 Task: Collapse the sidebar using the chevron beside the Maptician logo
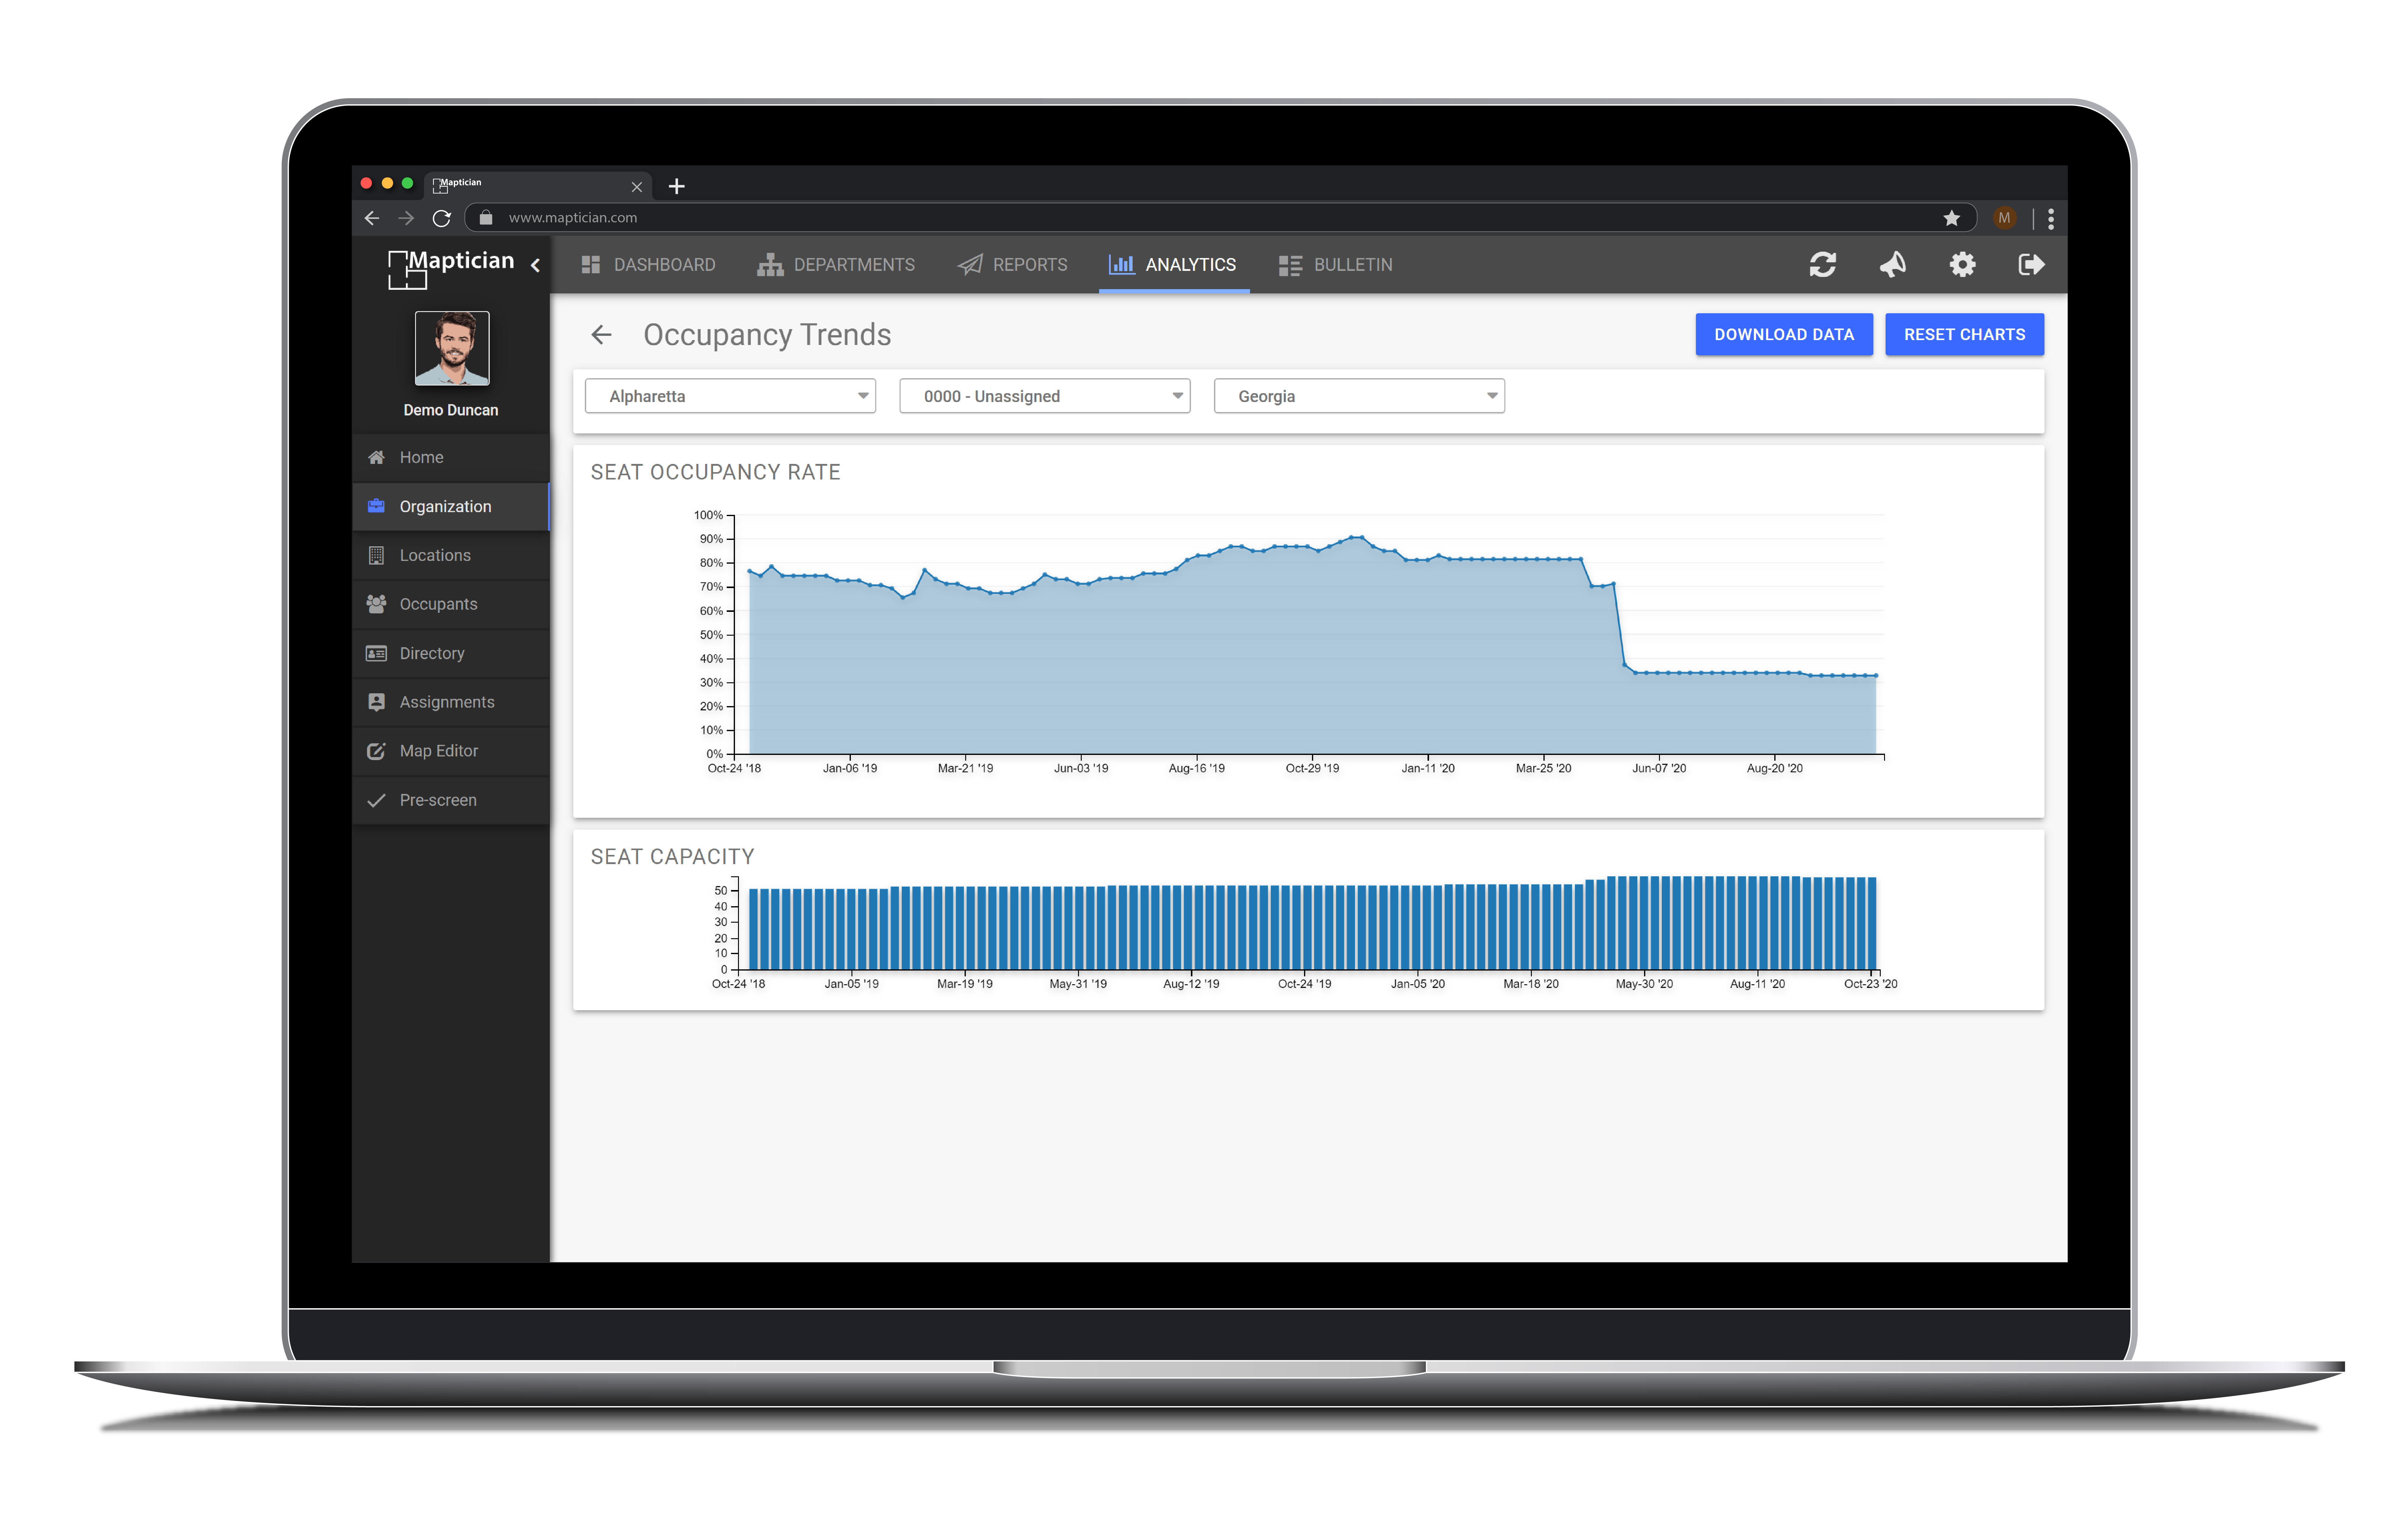535,265
